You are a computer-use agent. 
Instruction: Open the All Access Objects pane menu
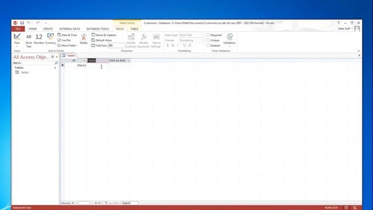click(x=52, y=57)
